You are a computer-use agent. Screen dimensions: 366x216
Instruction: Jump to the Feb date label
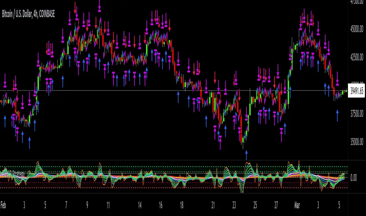(x=3, y=205)
